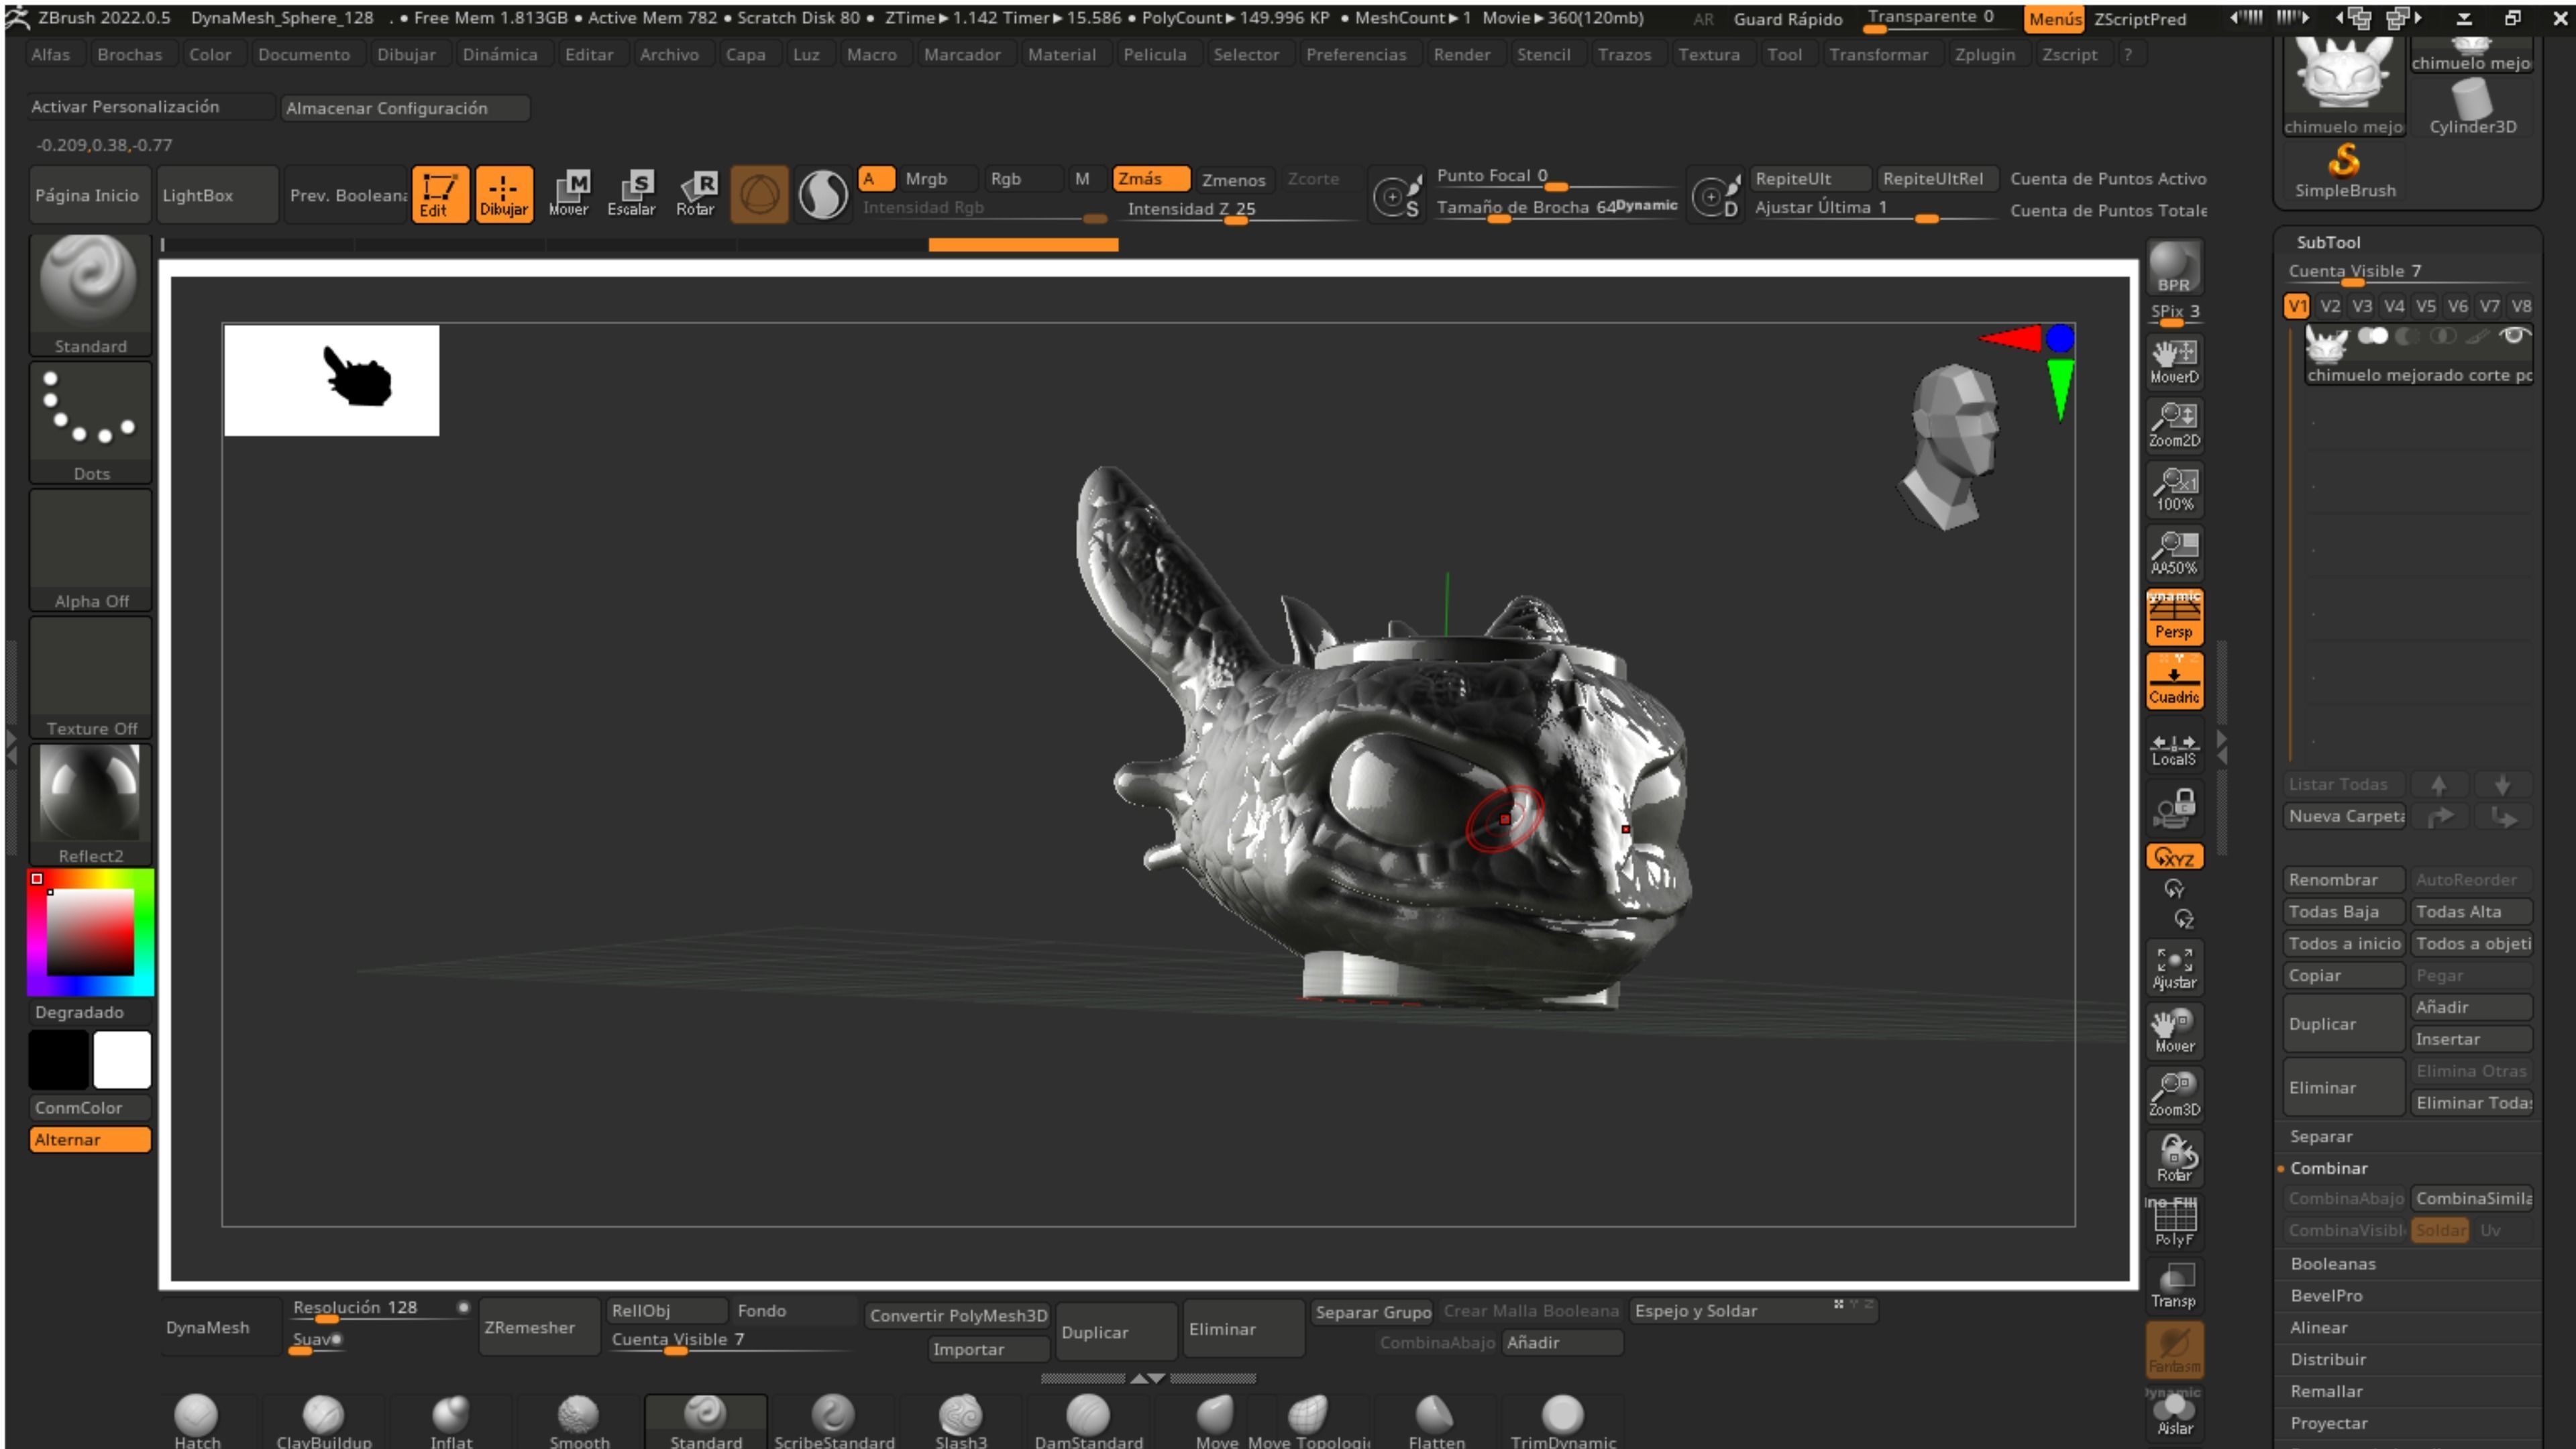Open the Alpha Off selector
The width and height of the screenshot is (2576, 1449).
[x=91, y=550]
